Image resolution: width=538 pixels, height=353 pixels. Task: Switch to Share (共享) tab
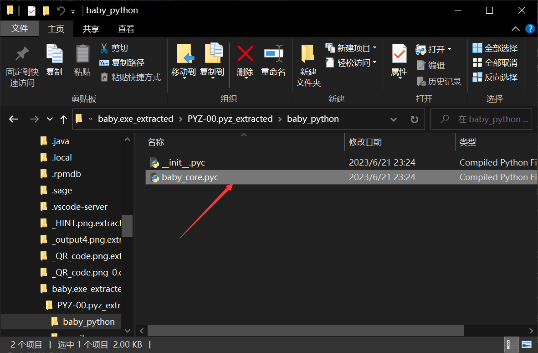[x=91, y=29]
